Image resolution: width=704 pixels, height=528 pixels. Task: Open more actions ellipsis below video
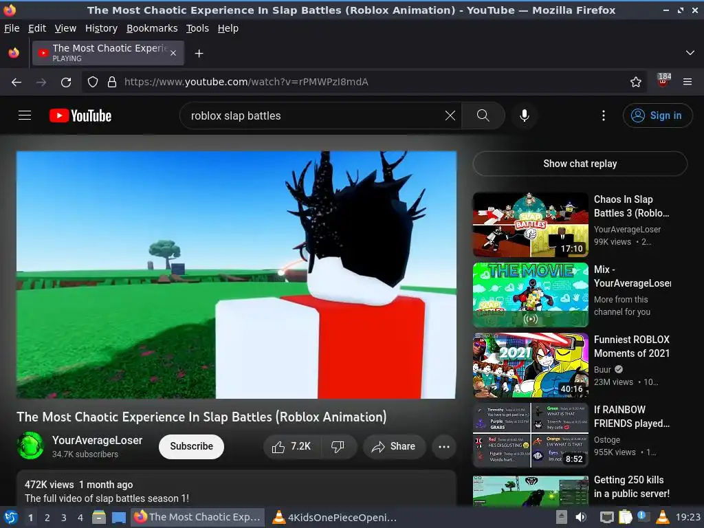(443, 446)
